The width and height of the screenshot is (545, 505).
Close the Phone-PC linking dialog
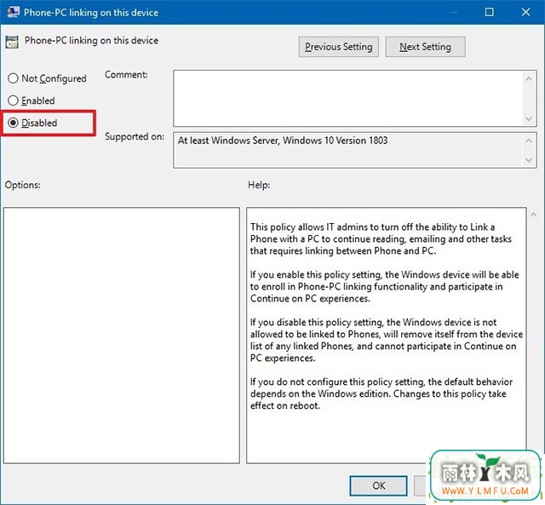click(x=526, y=12)
